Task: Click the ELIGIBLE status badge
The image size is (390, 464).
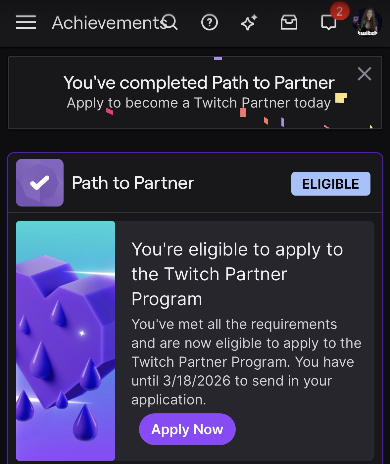Action: 330,184
